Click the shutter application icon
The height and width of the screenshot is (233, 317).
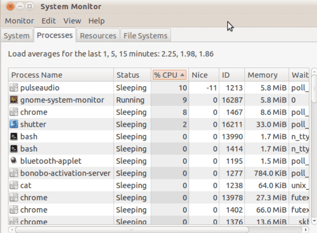(x=14, y=124)
